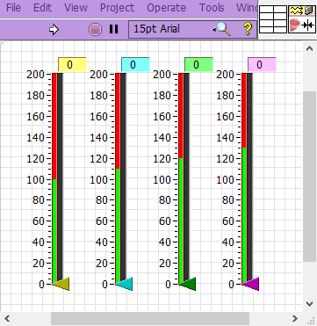Click the magenta slider pointer
Viewport: 317px width, 326px height.
(x=252, y=284)
